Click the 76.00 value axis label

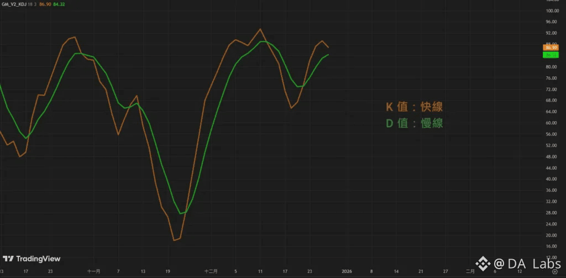click(552, 78)
